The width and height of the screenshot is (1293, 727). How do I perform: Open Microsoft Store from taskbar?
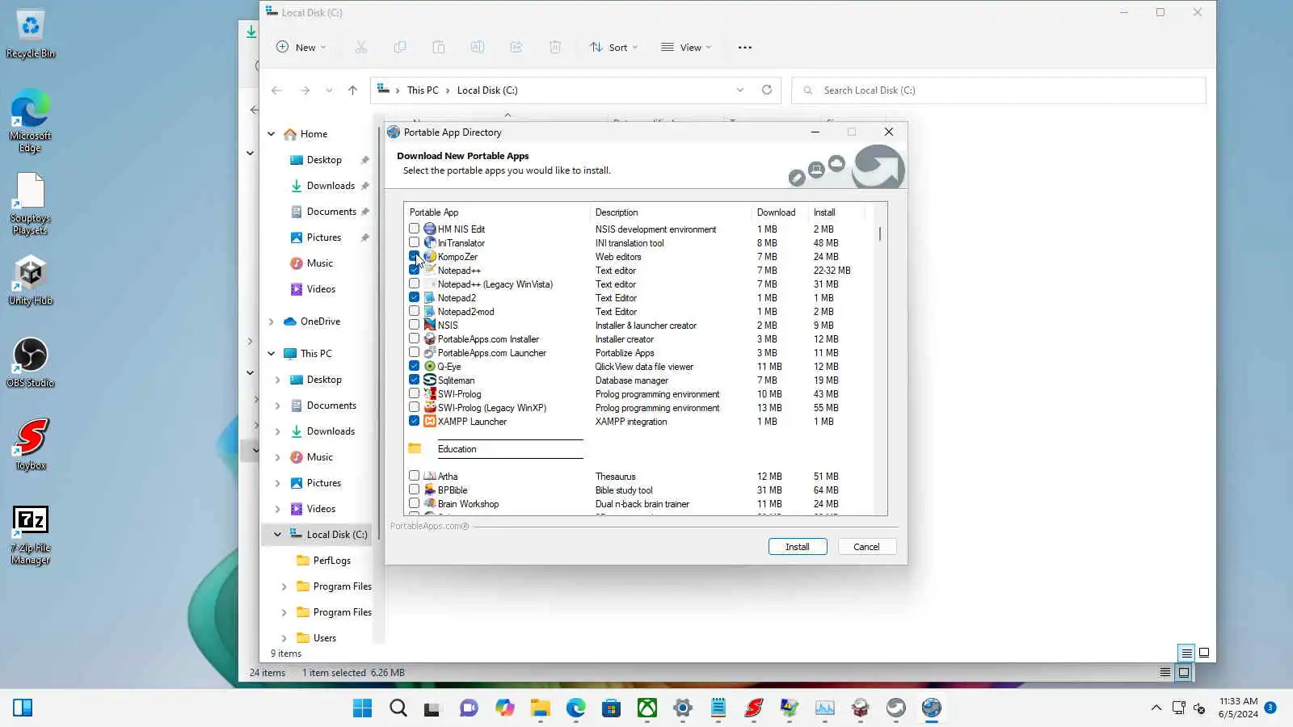click(x=611, y=708)
